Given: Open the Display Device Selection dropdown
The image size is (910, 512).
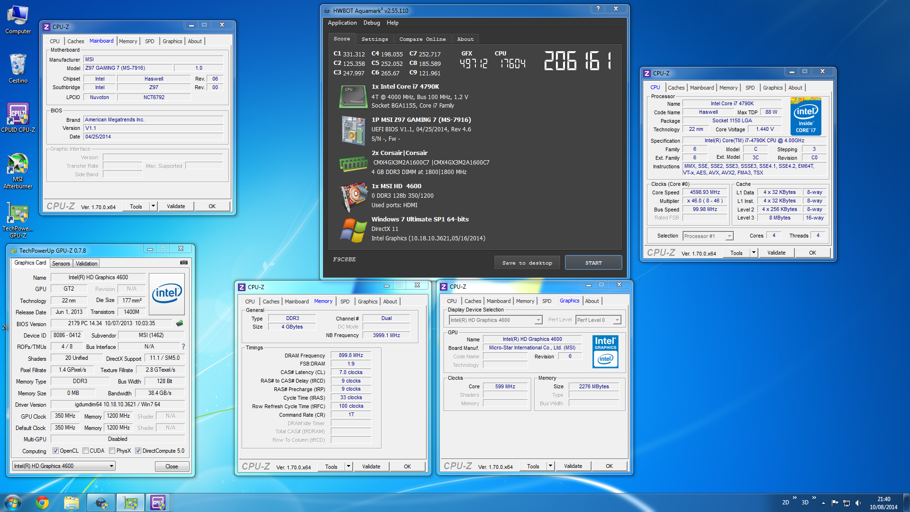Looking at the screenshot, I should click(x=495, y=320).
